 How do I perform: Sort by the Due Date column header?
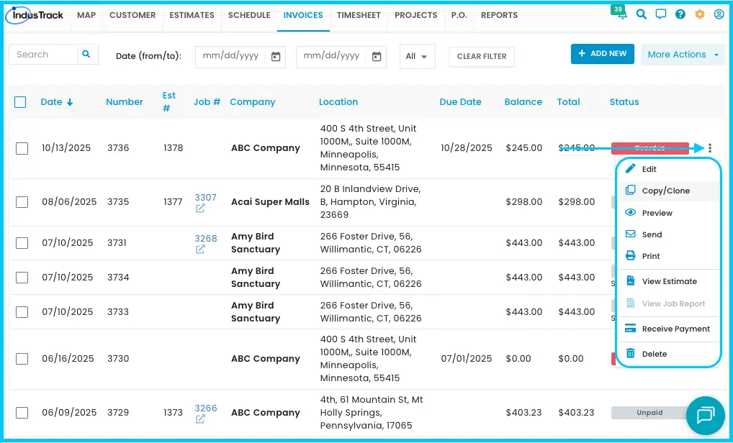[x=460, y=102]
